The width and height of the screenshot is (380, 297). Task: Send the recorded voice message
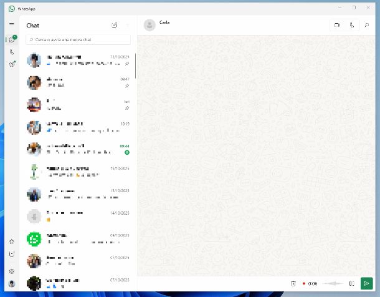point(367,283)
